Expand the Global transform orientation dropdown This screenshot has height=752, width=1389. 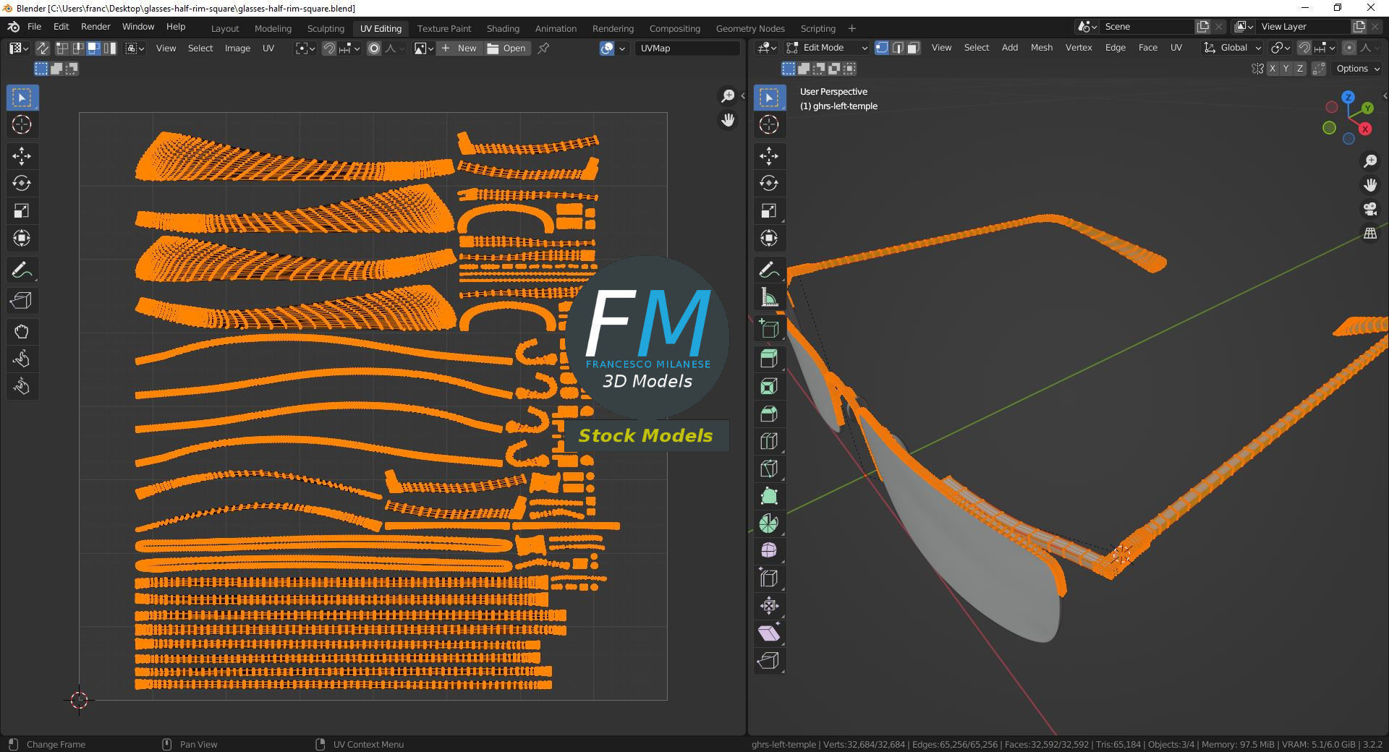[1233, 48]
